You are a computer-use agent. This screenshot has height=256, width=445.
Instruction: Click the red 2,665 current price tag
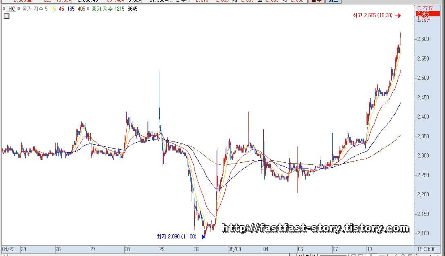427,13
